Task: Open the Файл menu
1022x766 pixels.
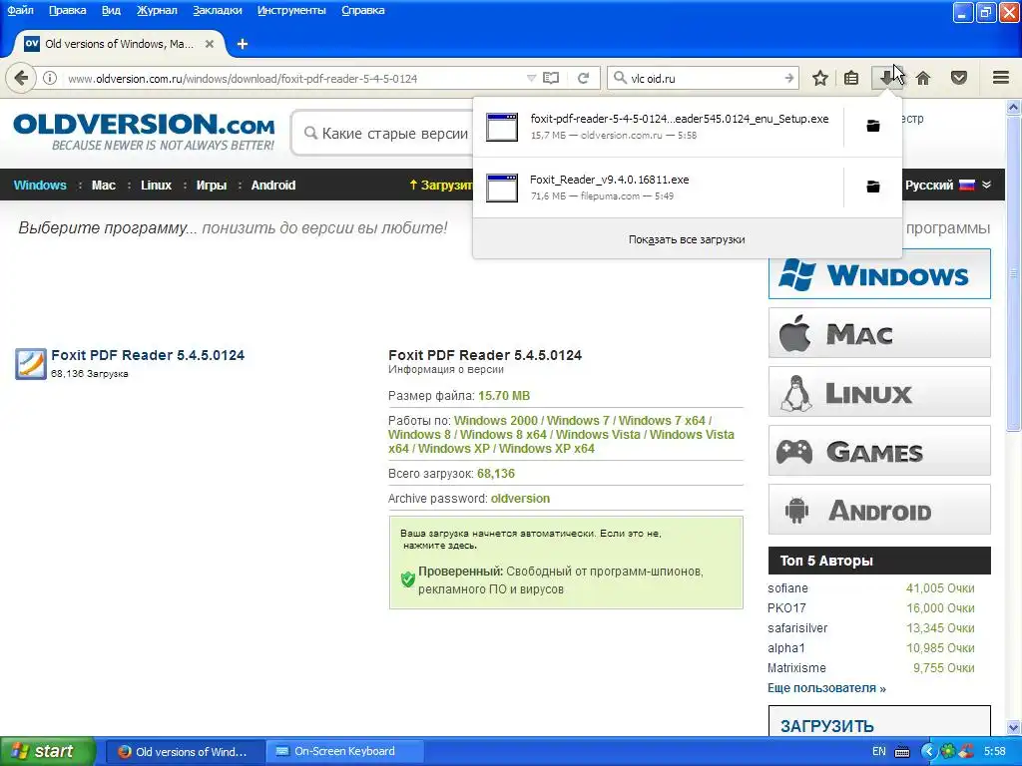Action: coord(20,10)
